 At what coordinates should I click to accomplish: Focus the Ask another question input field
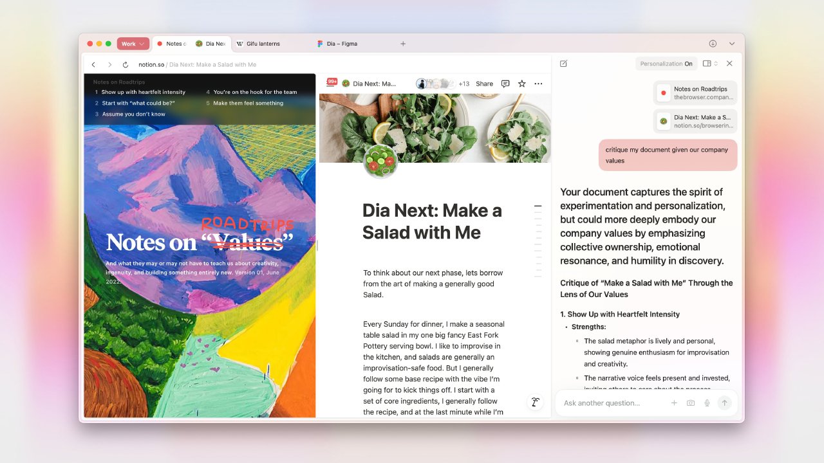(x=612, y=403)
